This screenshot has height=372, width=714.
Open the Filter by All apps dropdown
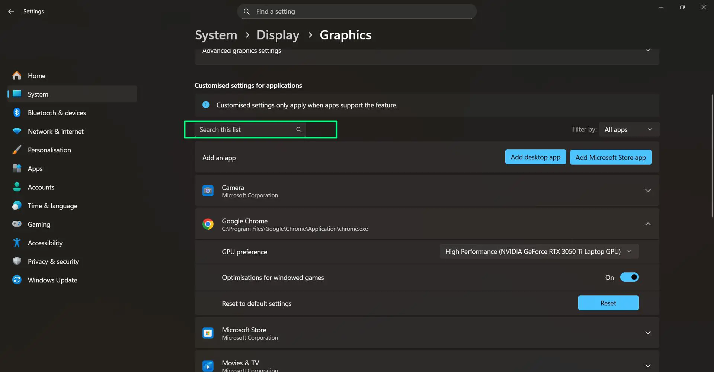click(x=628, y=129)
